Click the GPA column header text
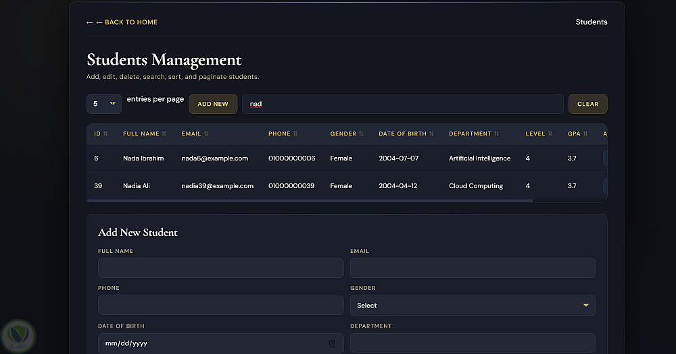676x354 pixels. pos(574,134)
